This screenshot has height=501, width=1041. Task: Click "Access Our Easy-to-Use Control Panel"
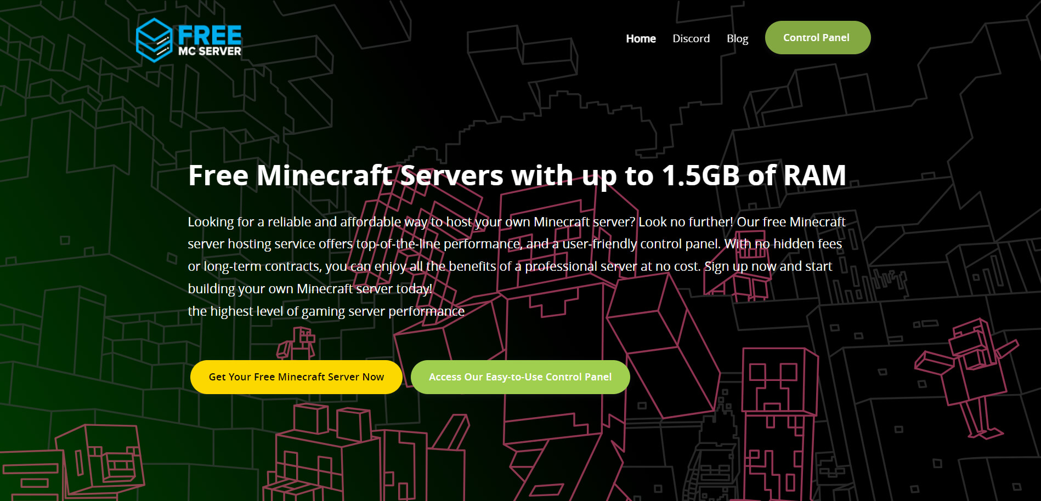point(520,377)
